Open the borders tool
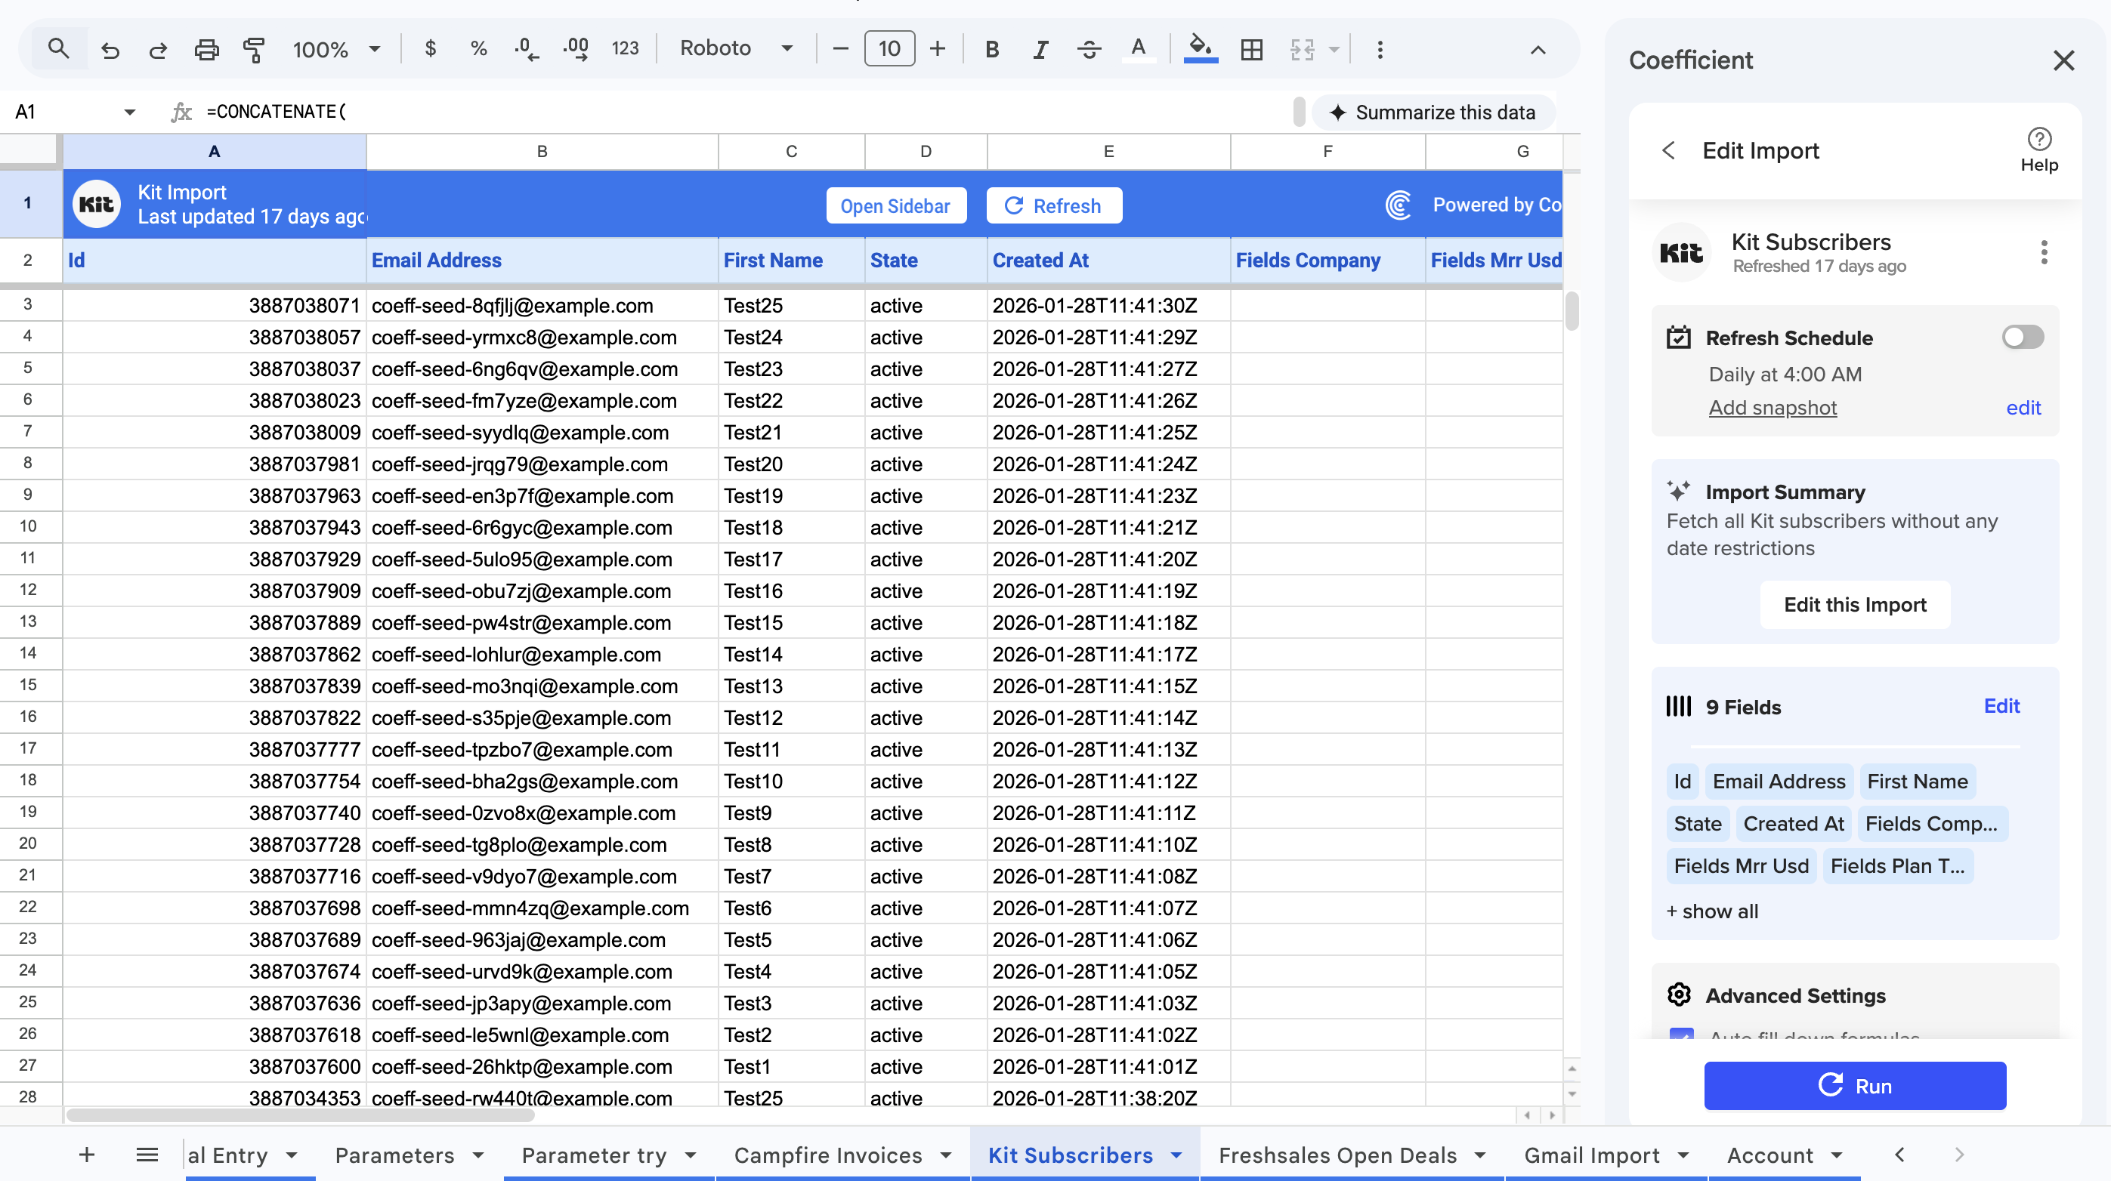 coord(1251,49)
